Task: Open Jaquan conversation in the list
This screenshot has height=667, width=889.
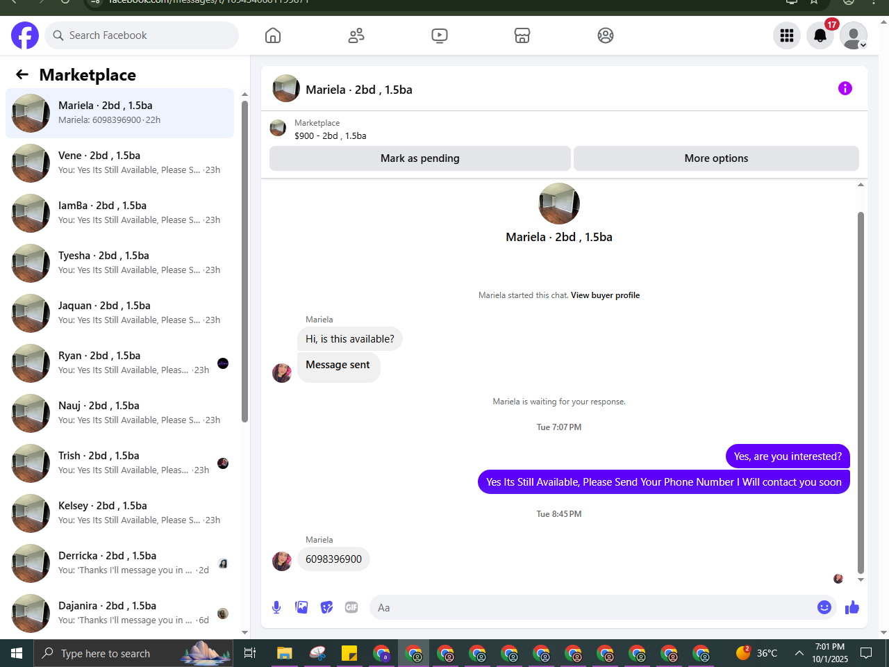Action: tap(119, 313)
